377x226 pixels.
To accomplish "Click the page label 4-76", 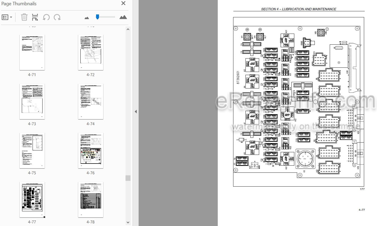I will pos(91,173).
